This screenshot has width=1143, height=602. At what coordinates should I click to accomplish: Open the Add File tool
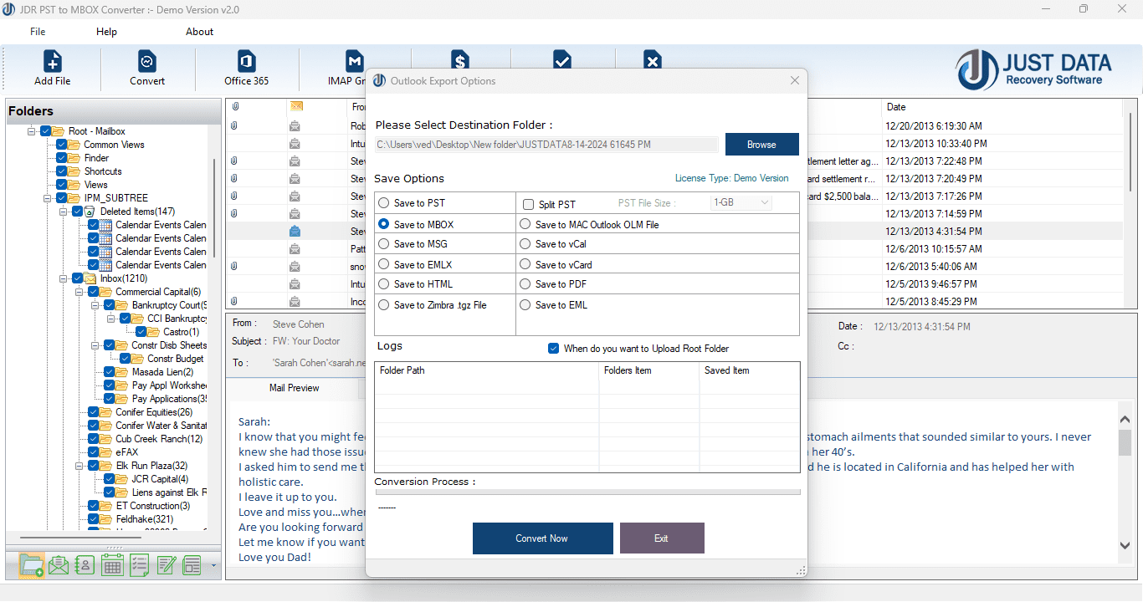pos(52,69)
